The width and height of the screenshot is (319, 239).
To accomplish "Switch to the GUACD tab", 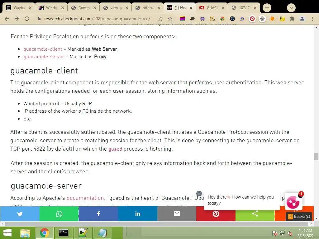I will tap(212, 8).
